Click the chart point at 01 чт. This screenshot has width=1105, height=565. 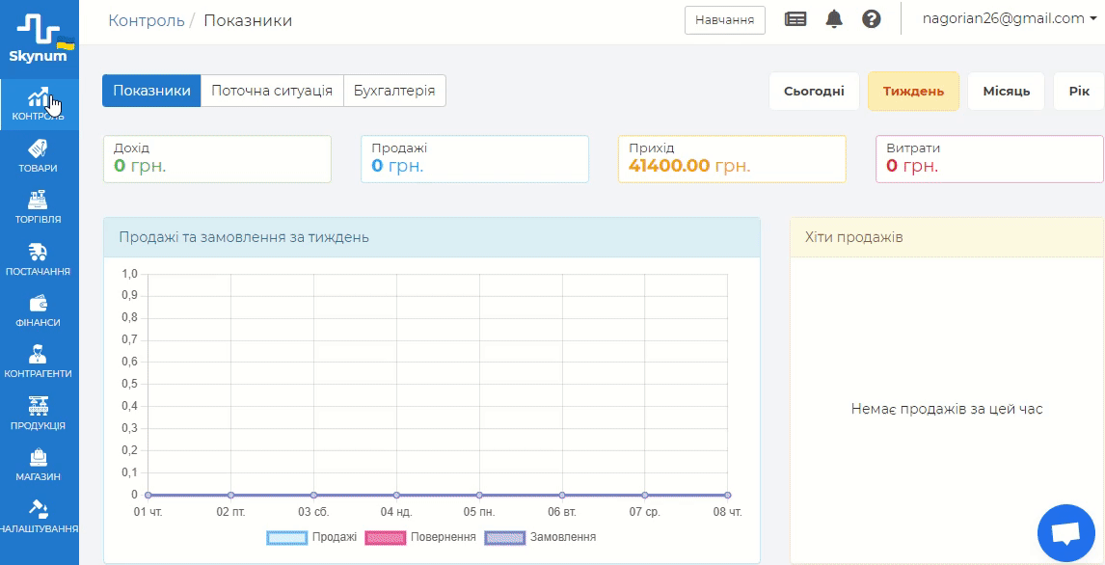pos(148,496)
